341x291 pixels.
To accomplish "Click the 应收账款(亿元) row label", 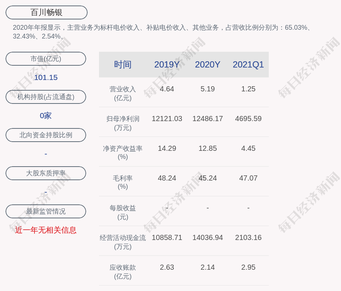I will coord(123,272).
